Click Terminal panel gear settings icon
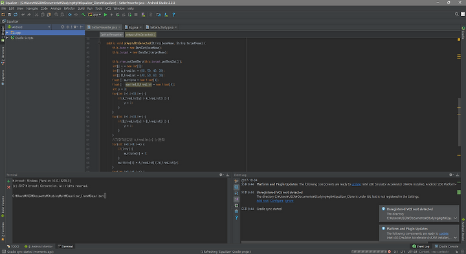 click(221, 175)
